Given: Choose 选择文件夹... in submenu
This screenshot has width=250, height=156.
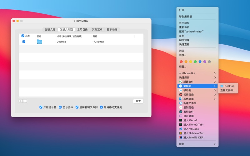Looking at the screenshot, I should tap(228, 90).
